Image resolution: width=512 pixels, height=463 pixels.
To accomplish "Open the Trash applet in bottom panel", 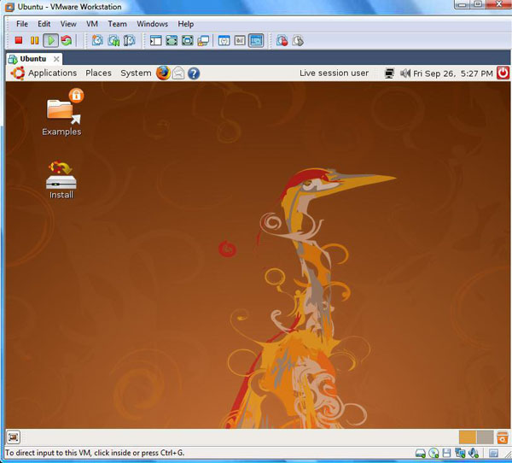I will pos(503,437).
